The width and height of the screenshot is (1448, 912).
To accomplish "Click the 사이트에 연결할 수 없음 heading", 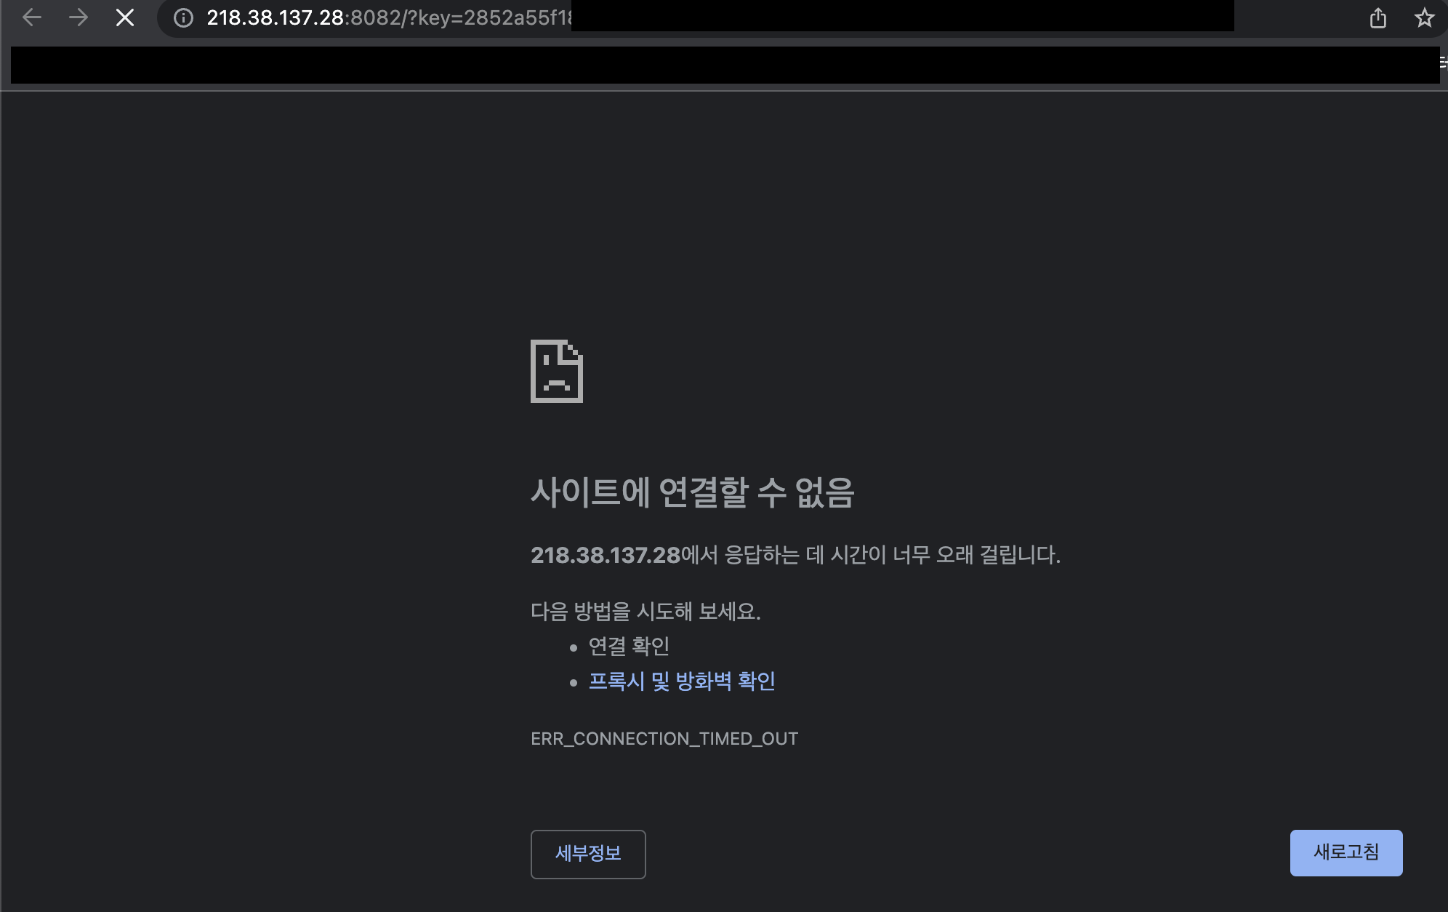I will coord(692,492).
